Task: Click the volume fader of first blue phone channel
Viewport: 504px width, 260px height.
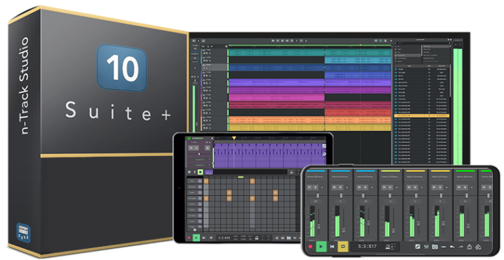Action: [x=319, y=226]
